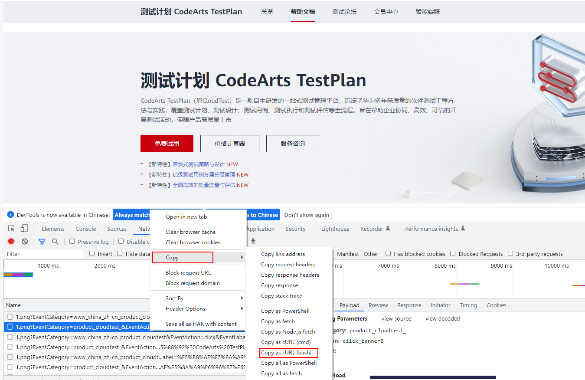Enable the Preserve log checkbox
Image resolution: width=585 pixels, height=380 pixels.
coord(72,241)
